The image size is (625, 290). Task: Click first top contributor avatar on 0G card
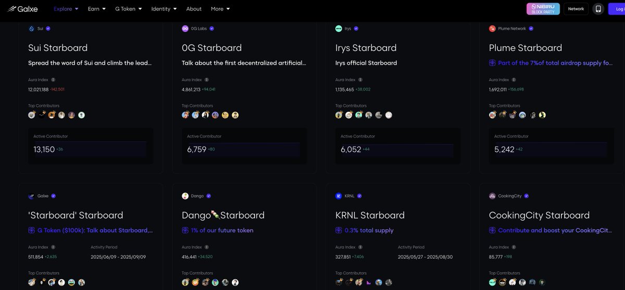click(185, 115)
